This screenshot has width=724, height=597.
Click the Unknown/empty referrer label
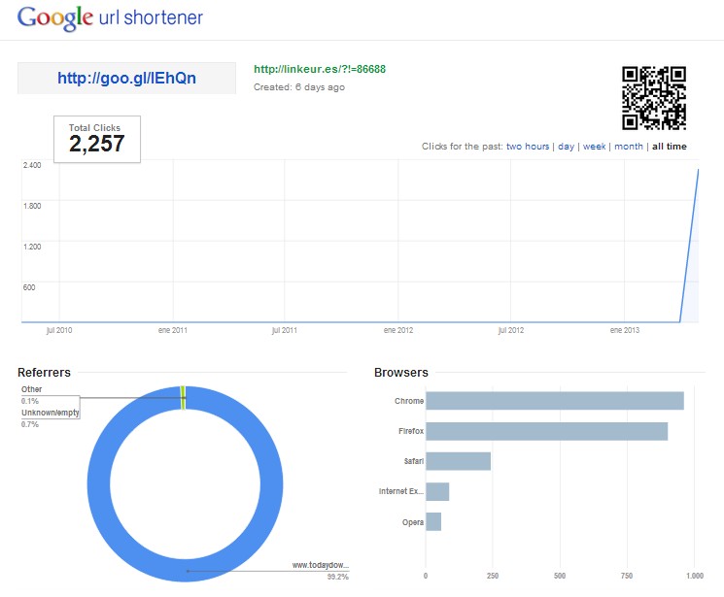51,413
